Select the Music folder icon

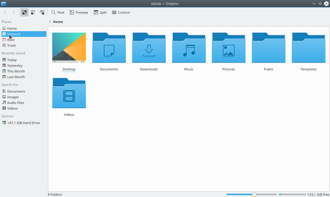coord(189,48)
